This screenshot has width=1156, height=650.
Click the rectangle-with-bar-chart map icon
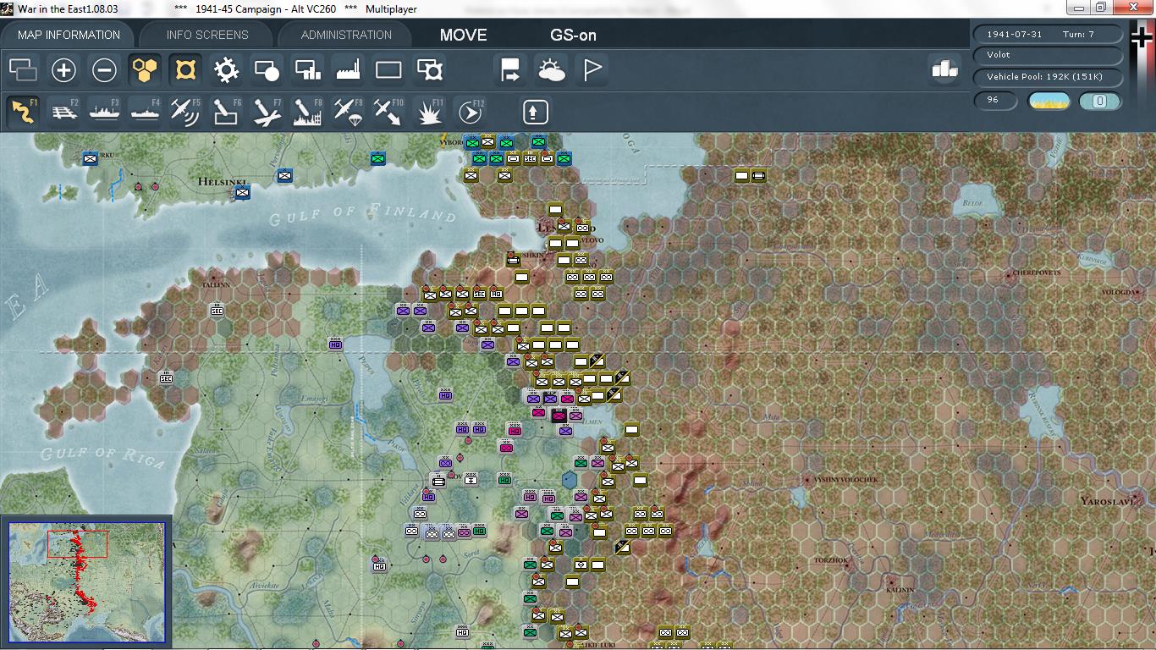[x=307, y=69]
